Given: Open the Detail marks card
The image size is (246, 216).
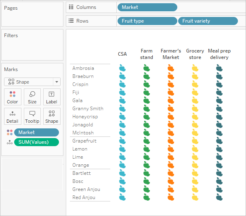Looking at the screenshot, I should (13, 116).
